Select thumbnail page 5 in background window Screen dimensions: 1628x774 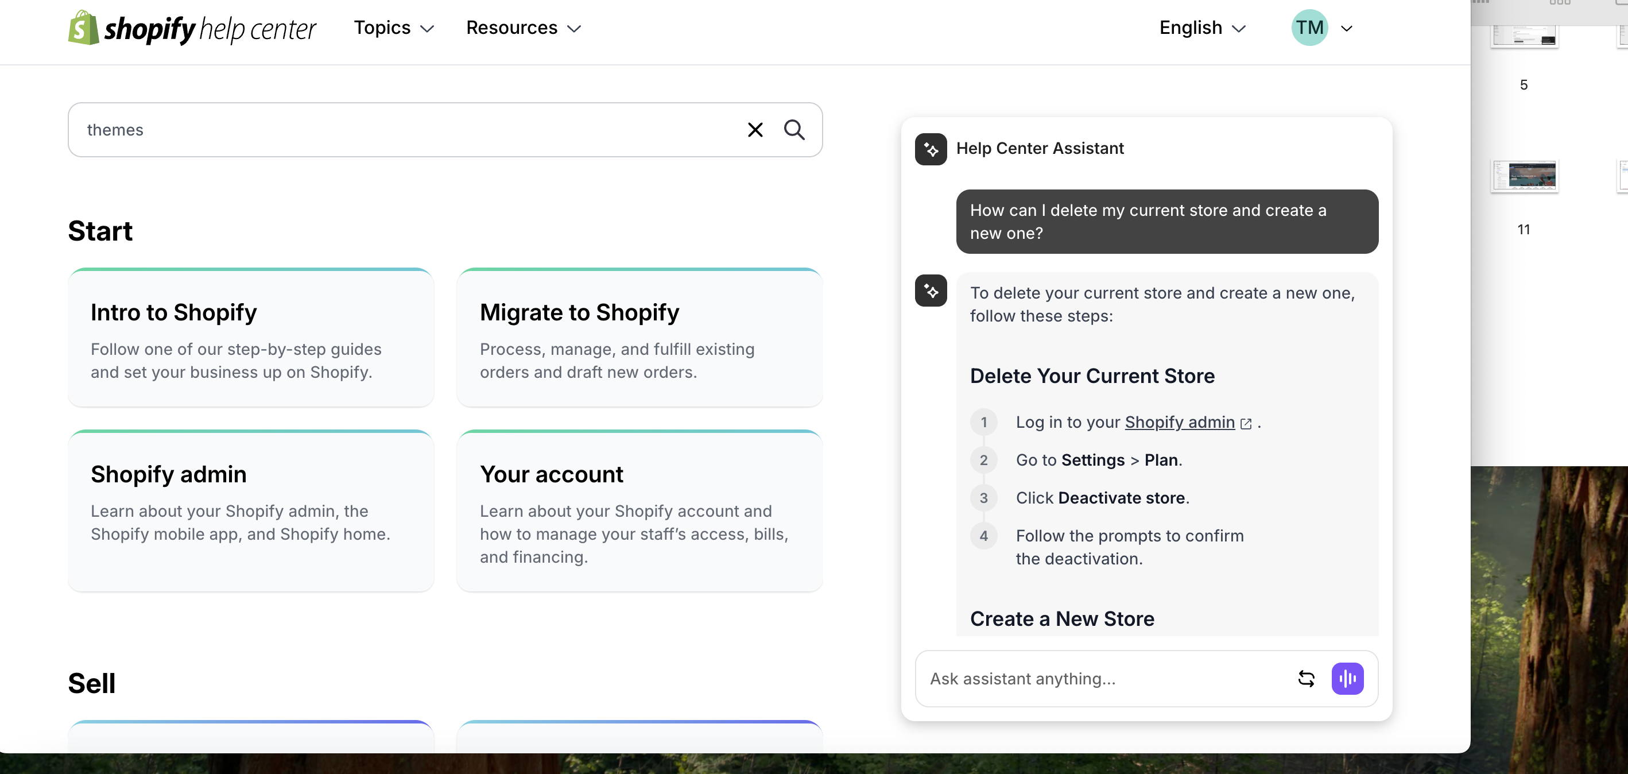click(1524, 37)
